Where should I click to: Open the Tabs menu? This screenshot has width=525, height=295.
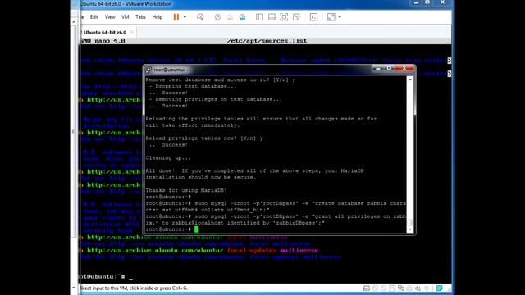click(x=140, y=17)
